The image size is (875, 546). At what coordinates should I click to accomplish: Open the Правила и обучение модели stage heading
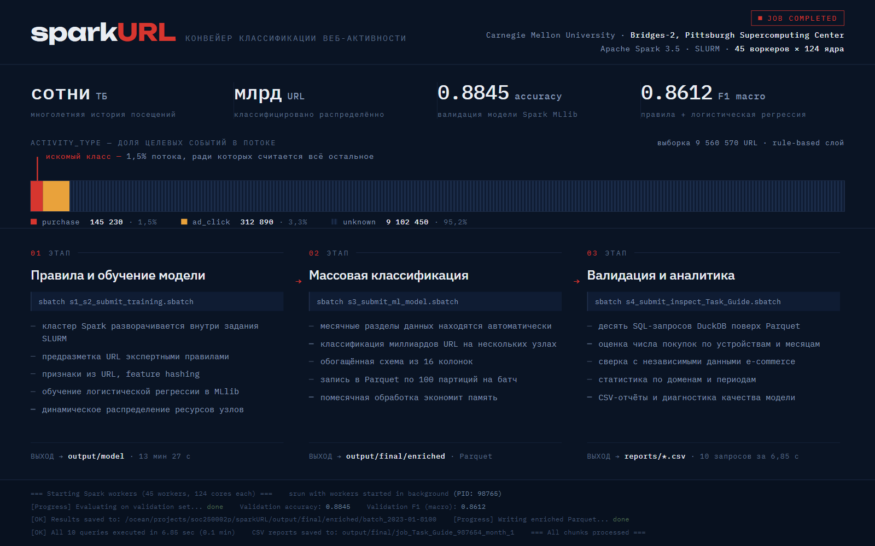[118, 275]
